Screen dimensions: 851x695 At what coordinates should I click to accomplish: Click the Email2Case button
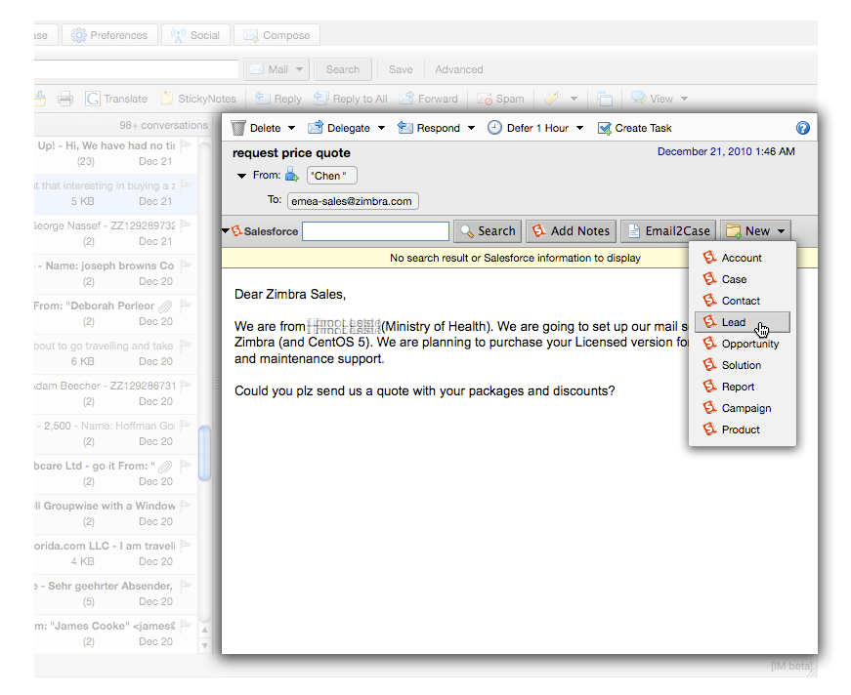click(x=668, y=231)
